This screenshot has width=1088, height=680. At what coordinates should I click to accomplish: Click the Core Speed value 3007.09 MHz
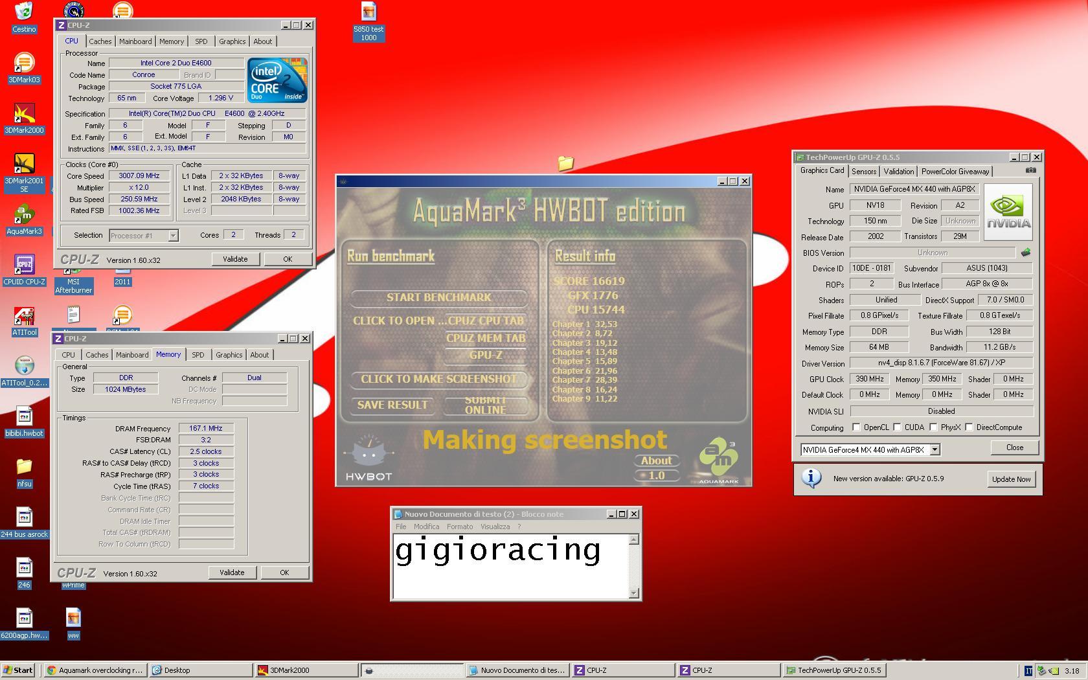(x=139, y=176)
